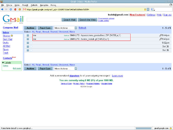Screen dimensions: 173x130
Task: Open the top More Actions dropdown
Action: pyautogui.click(x=65, y=28)
